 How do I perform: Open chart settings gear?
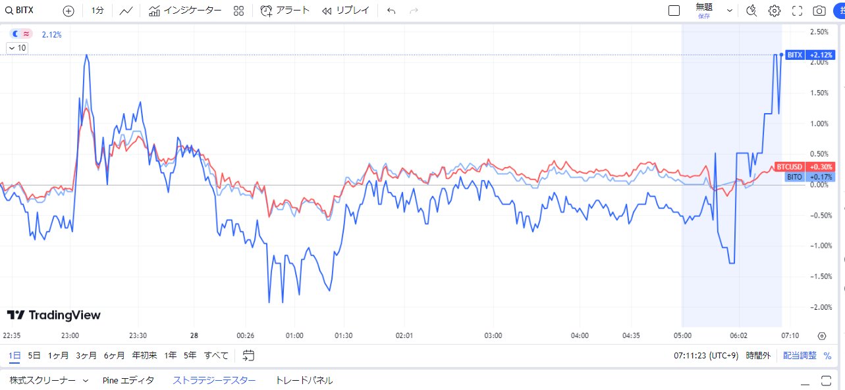point(775,11)
